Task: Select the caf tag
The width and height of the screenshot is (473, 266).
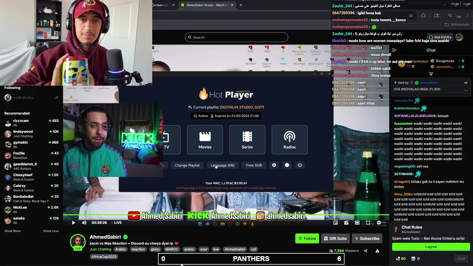Action: coord(253,249)
